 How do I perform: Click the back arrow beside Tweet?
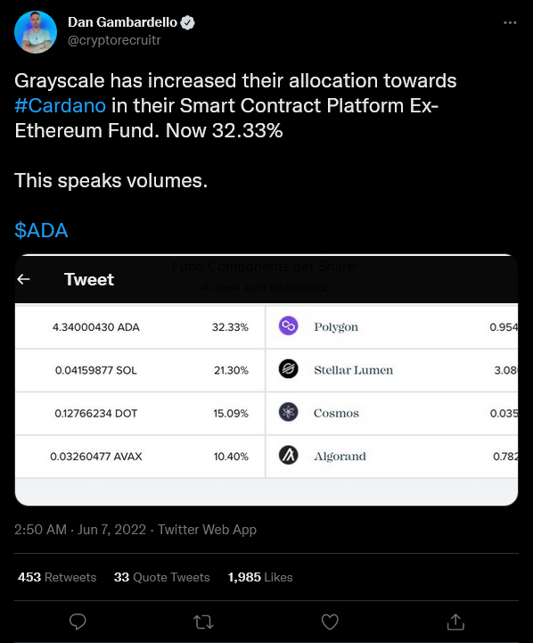pos(24,279)
